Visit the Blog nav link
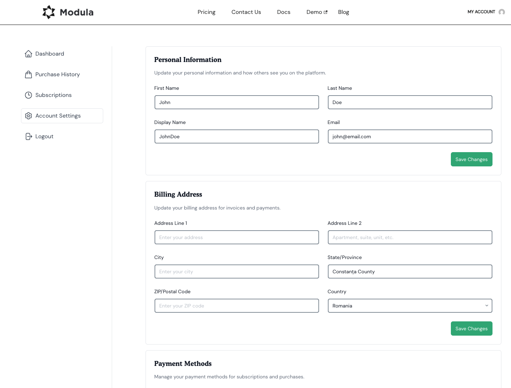The image size is (511, 388). pos(343,12)
